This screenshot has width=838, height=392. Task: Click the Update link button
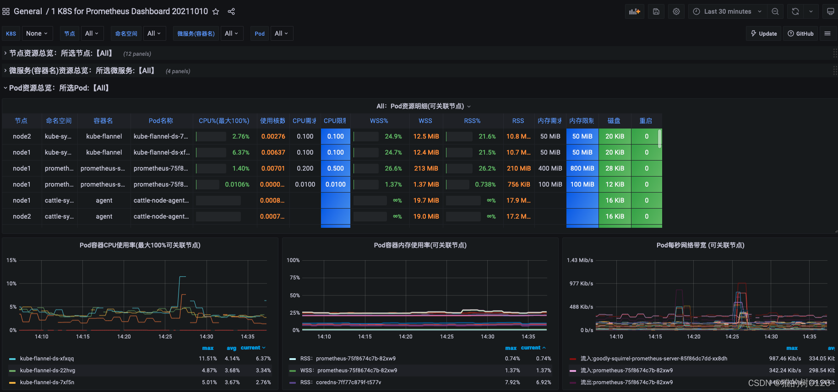click(764, 33)
